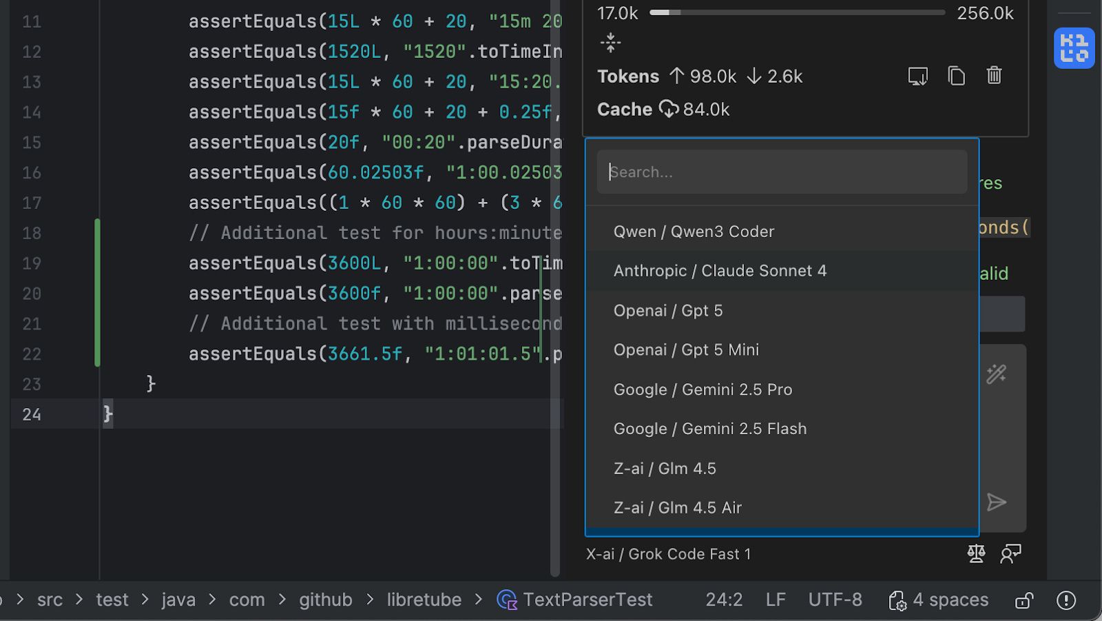Copy the conversation using the copy icon
Screen dimensions: 1102x621
pyautogui.click(x=956, y=76)
